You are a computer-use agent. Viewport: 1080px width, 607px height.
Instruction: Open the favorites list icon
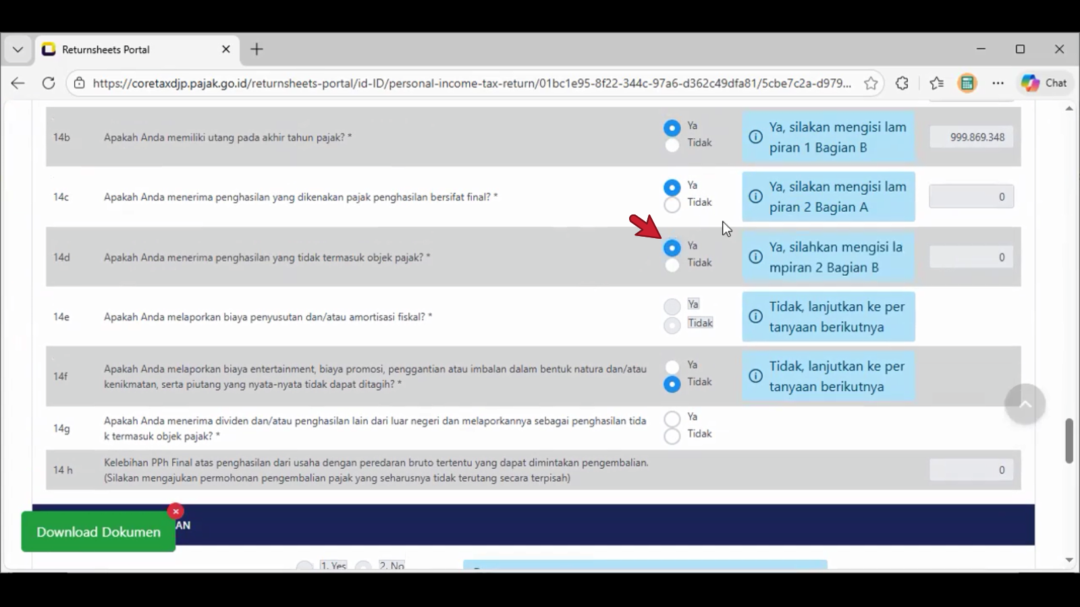pyautogui.click(x=936, y=83)
